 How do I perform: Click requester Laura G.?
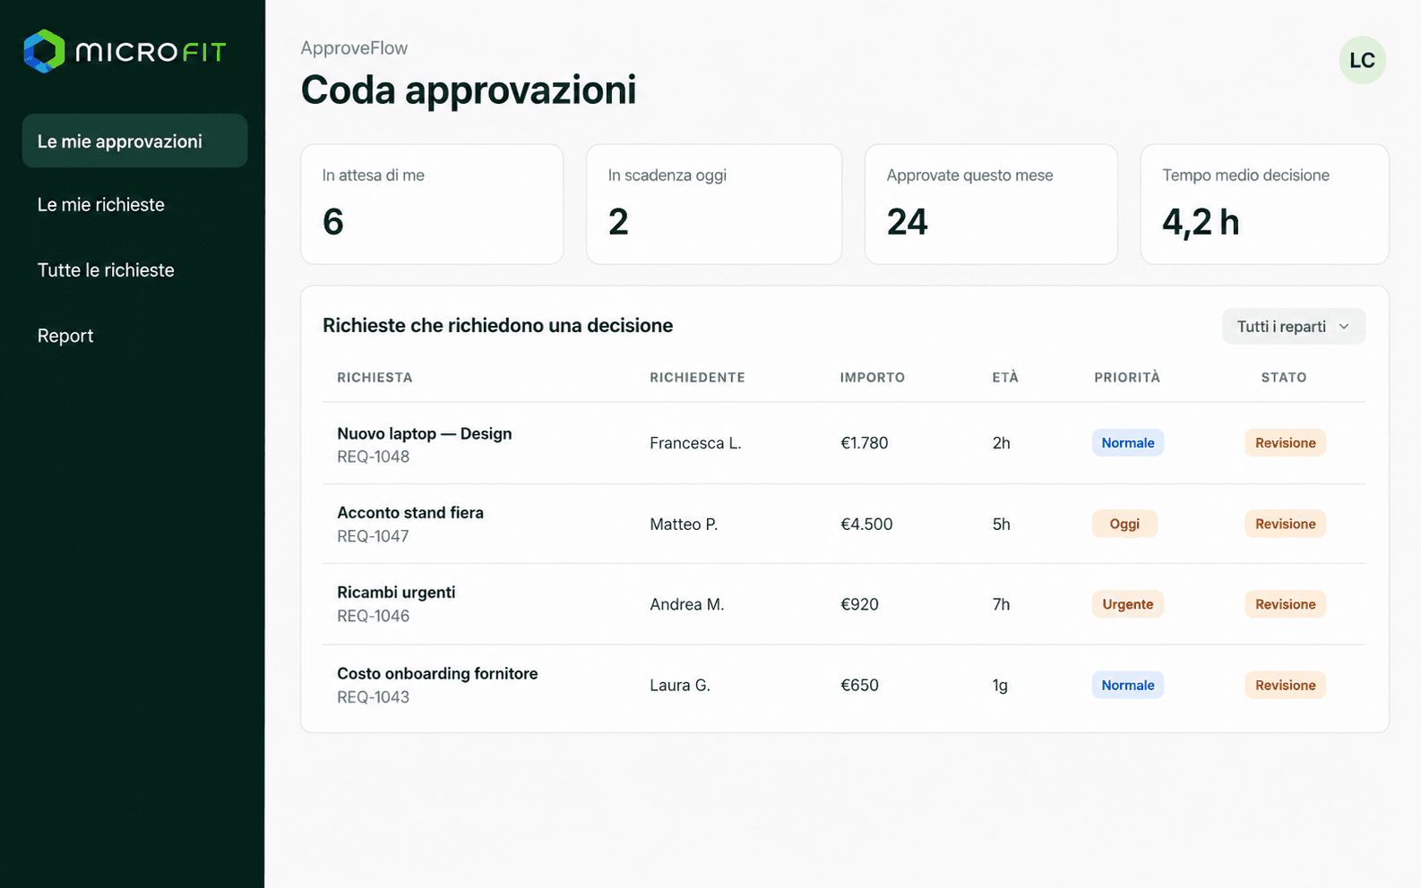pyautogui.click(x=680, y=686)
